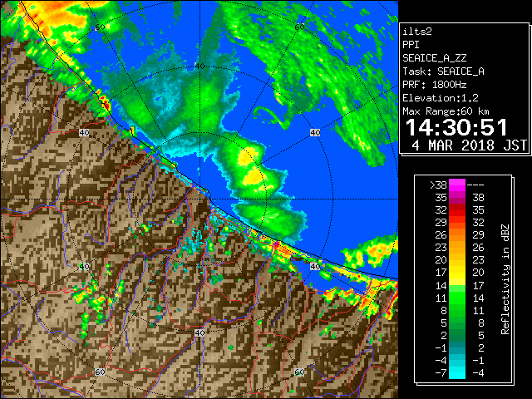This screenshot has width=532, height=399.
Task: Pick the red legend band beside left '32'
Action: click(x=457, y=210)
